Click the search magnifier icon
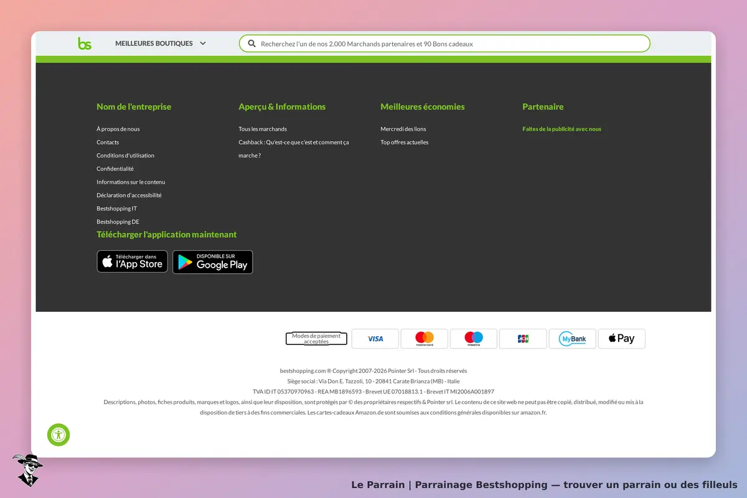The height and width of the screenshot is (498, 747). coord(252,44)
